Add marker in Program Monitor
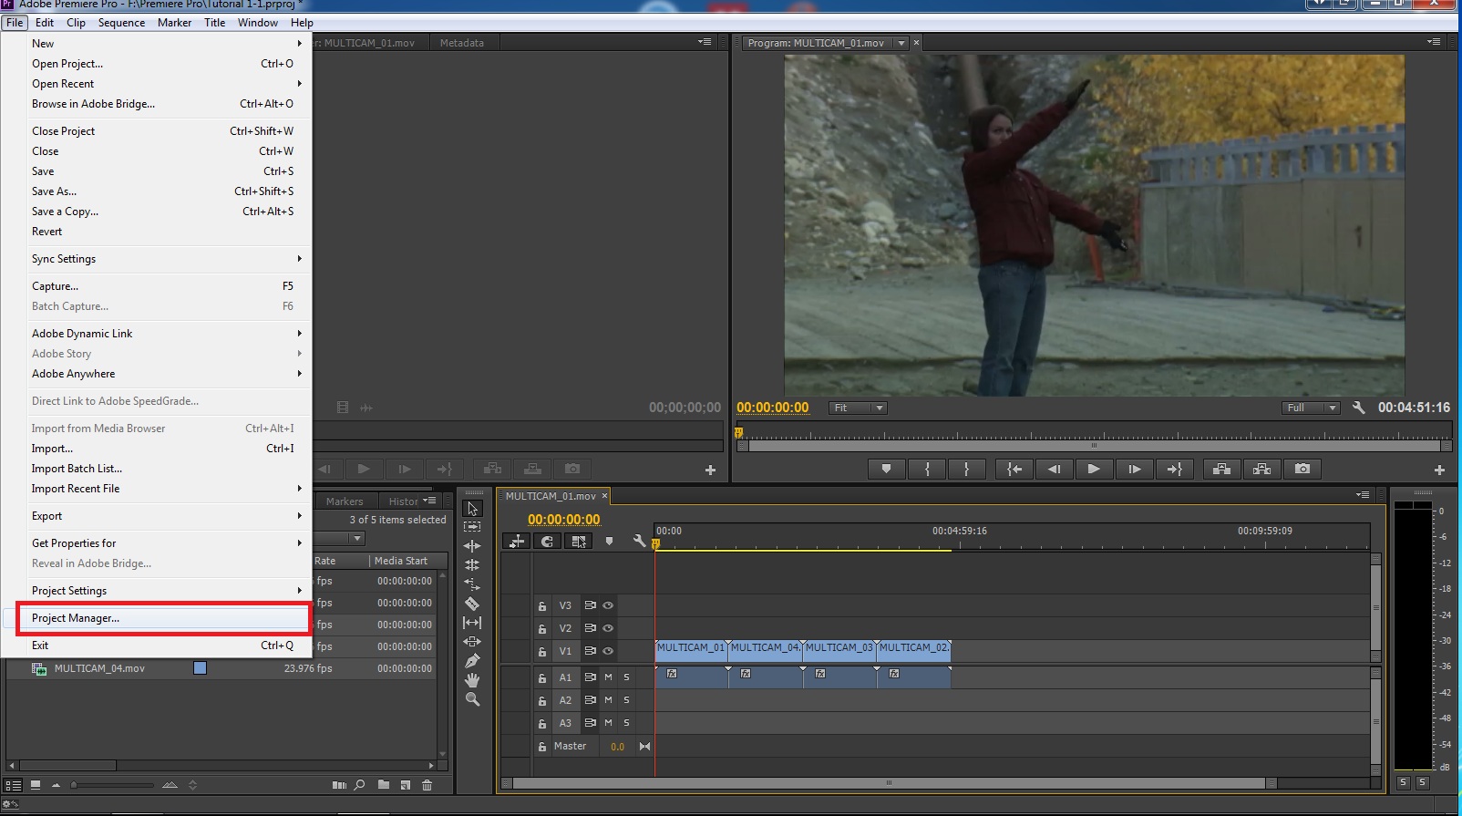 pos(886,469)
